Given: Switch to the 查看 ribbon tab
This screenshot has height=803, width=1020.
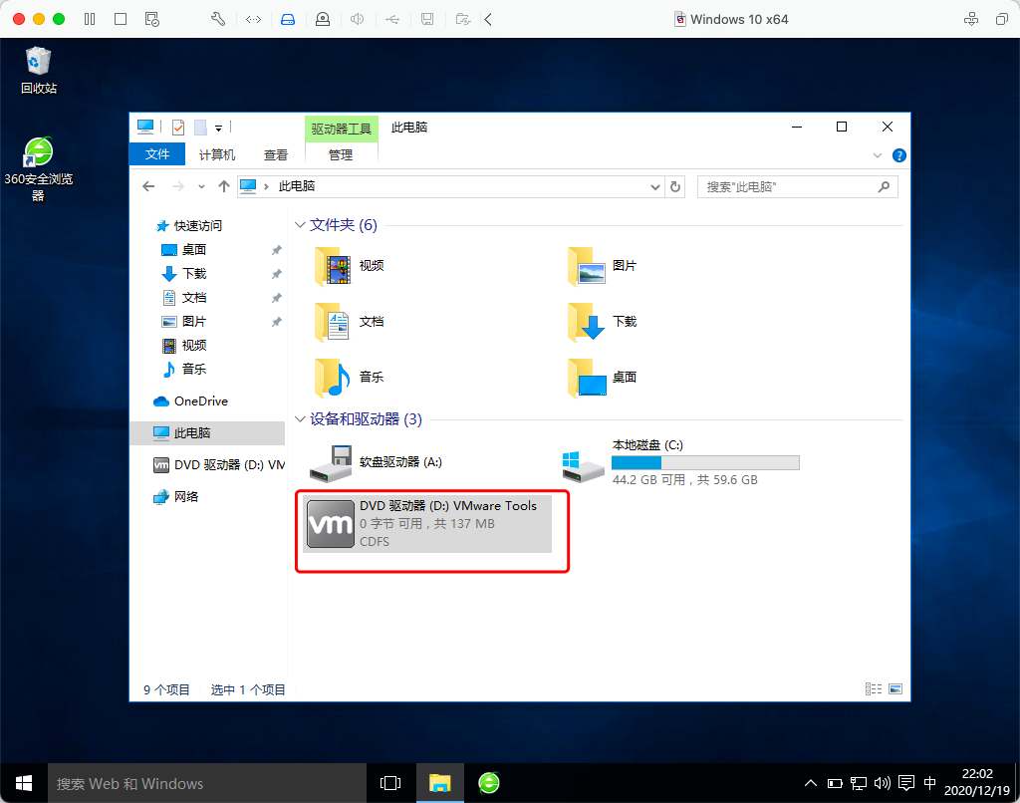Looking at the screenshot, I should point(275,154).
